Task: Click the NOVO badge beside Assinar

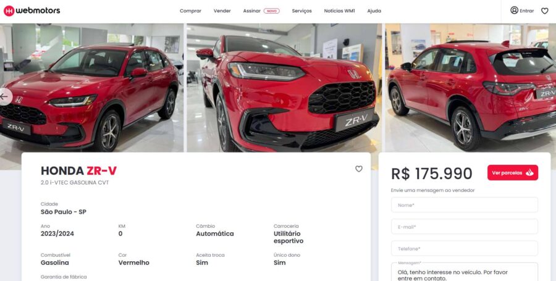Action: point(272,11)
